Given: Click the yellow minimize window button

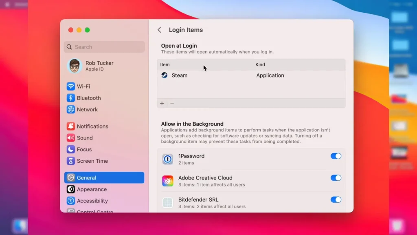Looking at the screenshot, I should (x=79, y=30).
